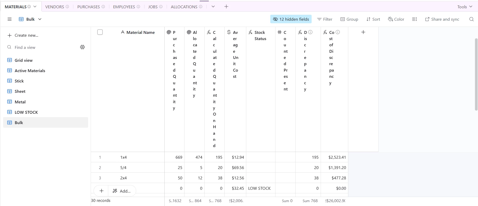Switch to the VENDORS table tab
The width and height of the screenshot is (478, 206).
click(x=57, y=7)
